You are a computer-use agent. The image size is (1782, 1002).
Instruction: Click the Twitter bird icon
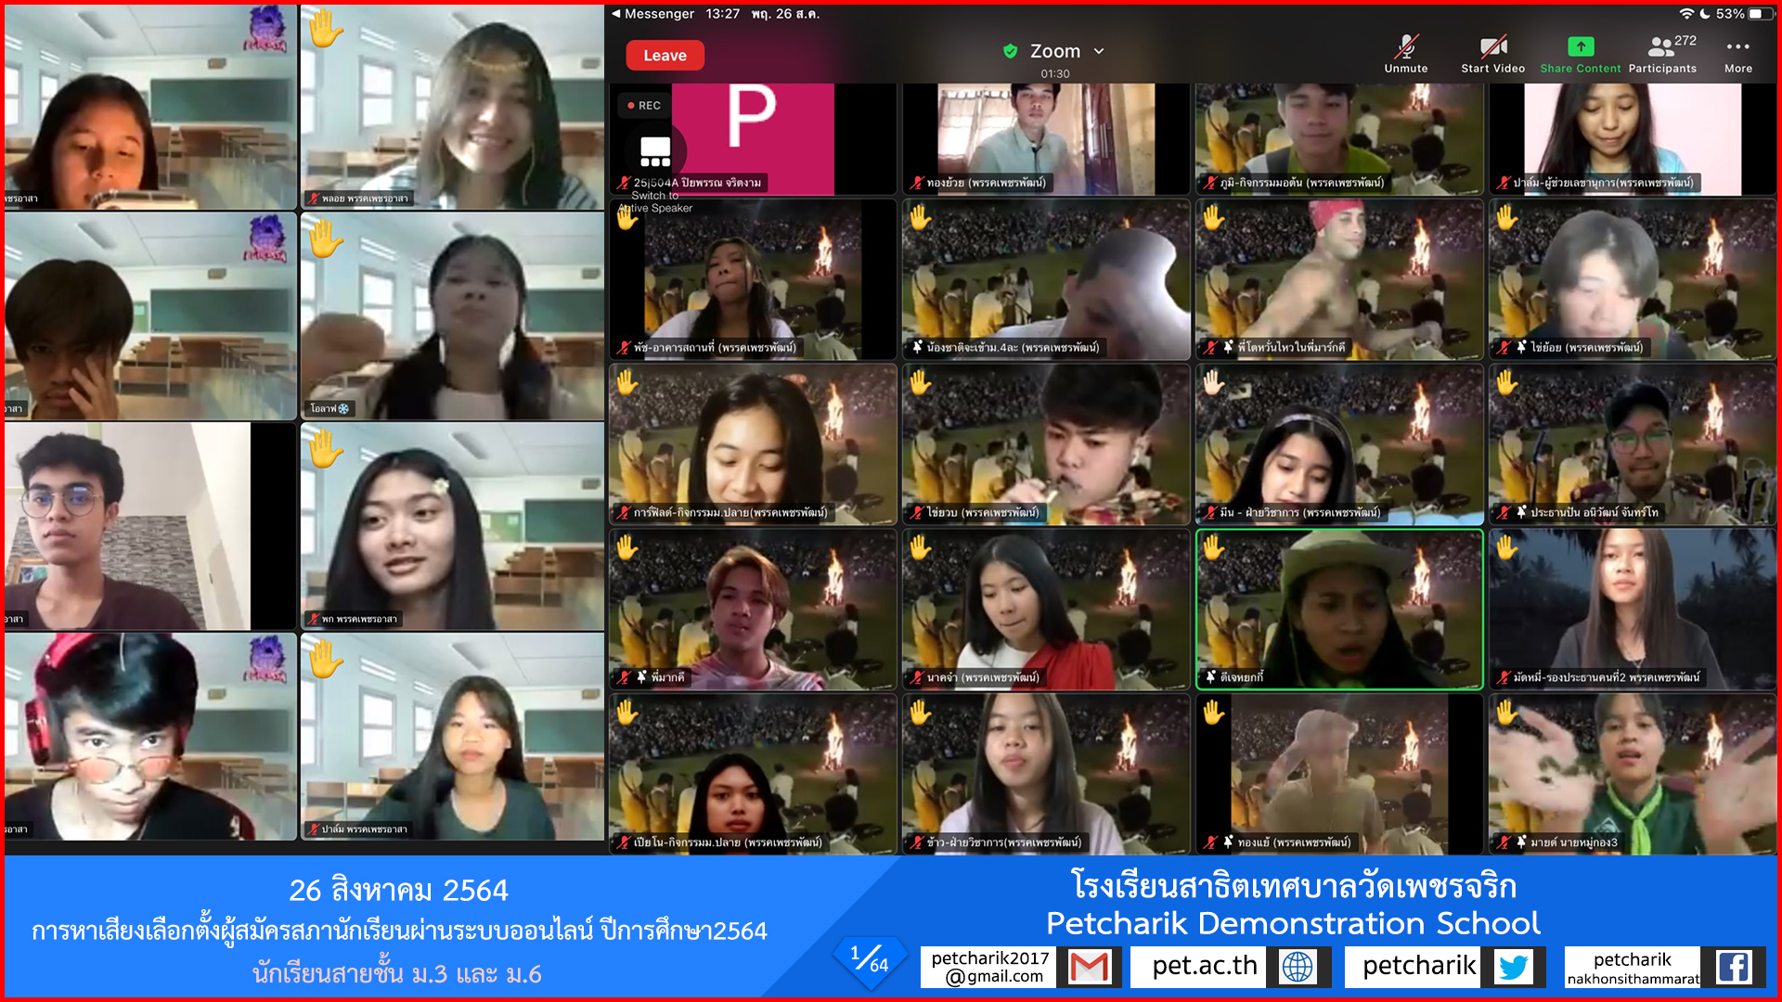[1513, 967]
